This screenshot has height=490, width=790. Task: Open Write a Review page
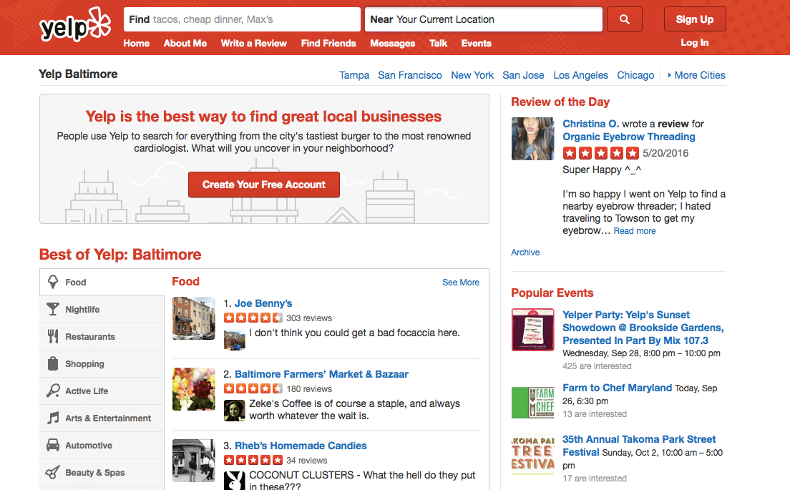[253, 44]
